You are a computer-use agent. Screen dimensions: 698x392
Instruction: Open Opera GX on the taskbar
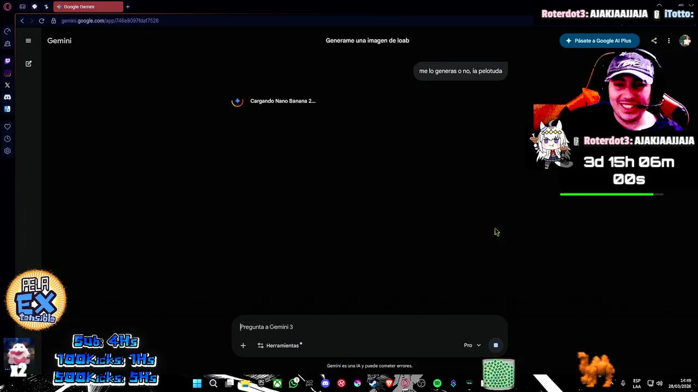pyautogui.click(x=405, y=383)
